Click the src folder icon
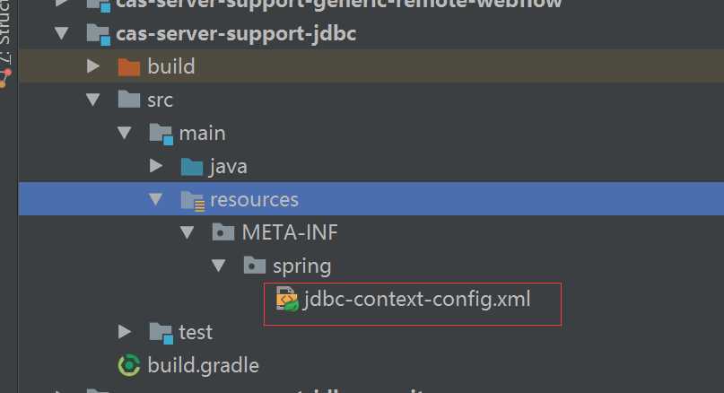The image size is (724, 393). (129, 100)
